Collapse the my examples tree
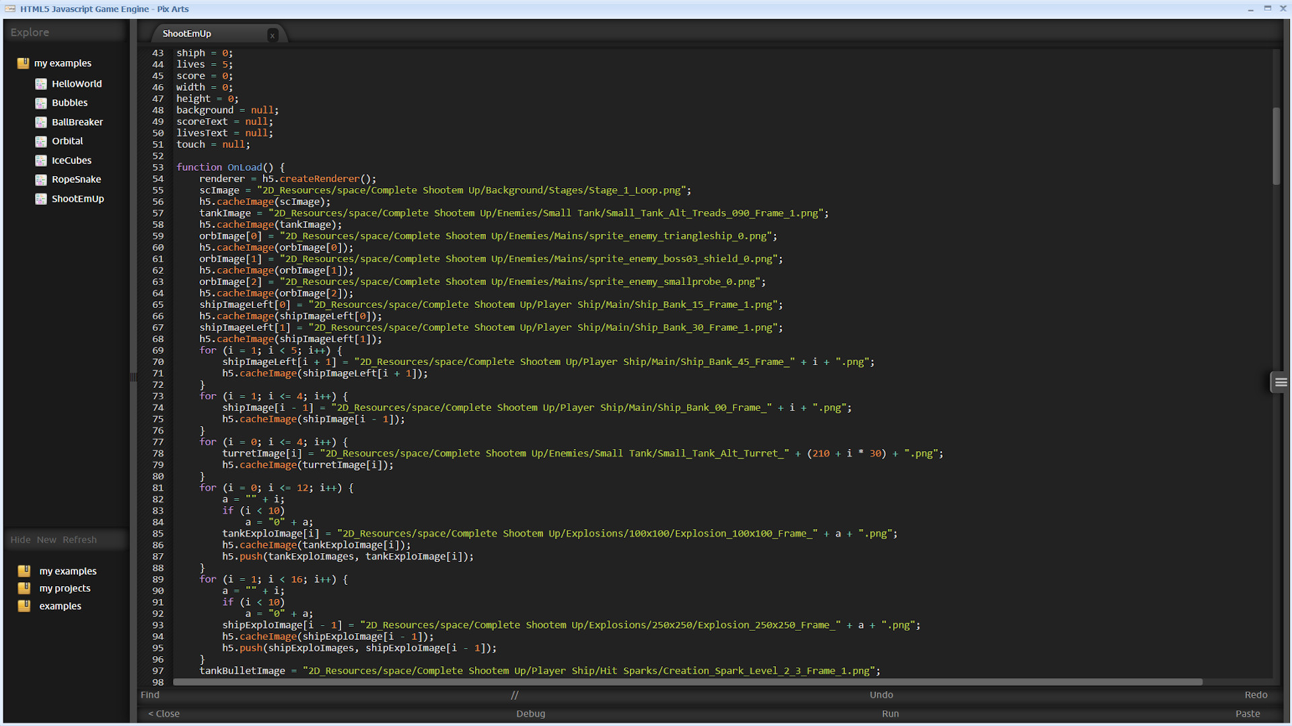Viewport: 1292px width, 726px height. click(x=24, y=63)
